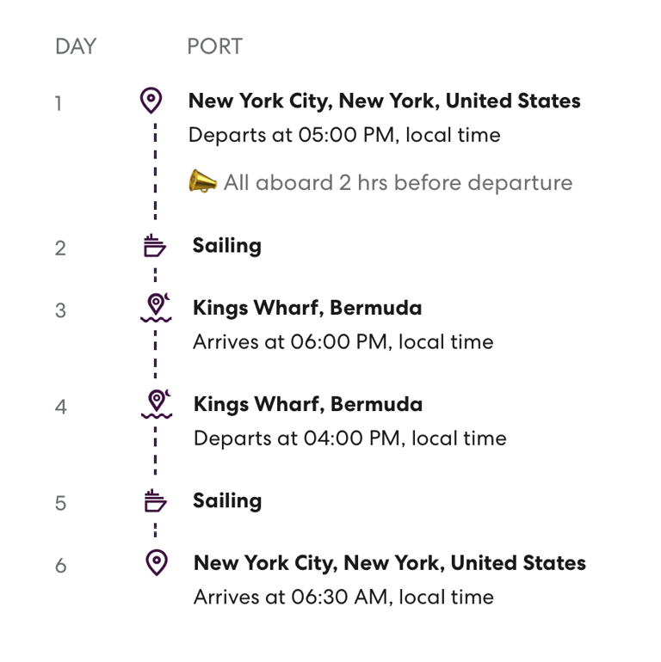Click the Day 1 New York location pin icon
Screen dimensions: 661x662
(151, 101)
